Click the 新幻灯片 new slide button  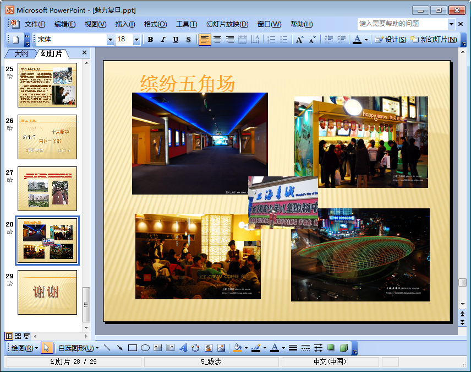[434, 40]
